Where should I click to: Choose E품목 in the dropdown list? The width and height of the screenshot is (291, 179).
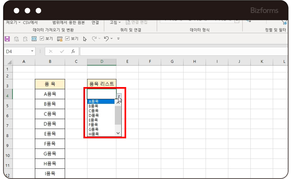point(101,120)
